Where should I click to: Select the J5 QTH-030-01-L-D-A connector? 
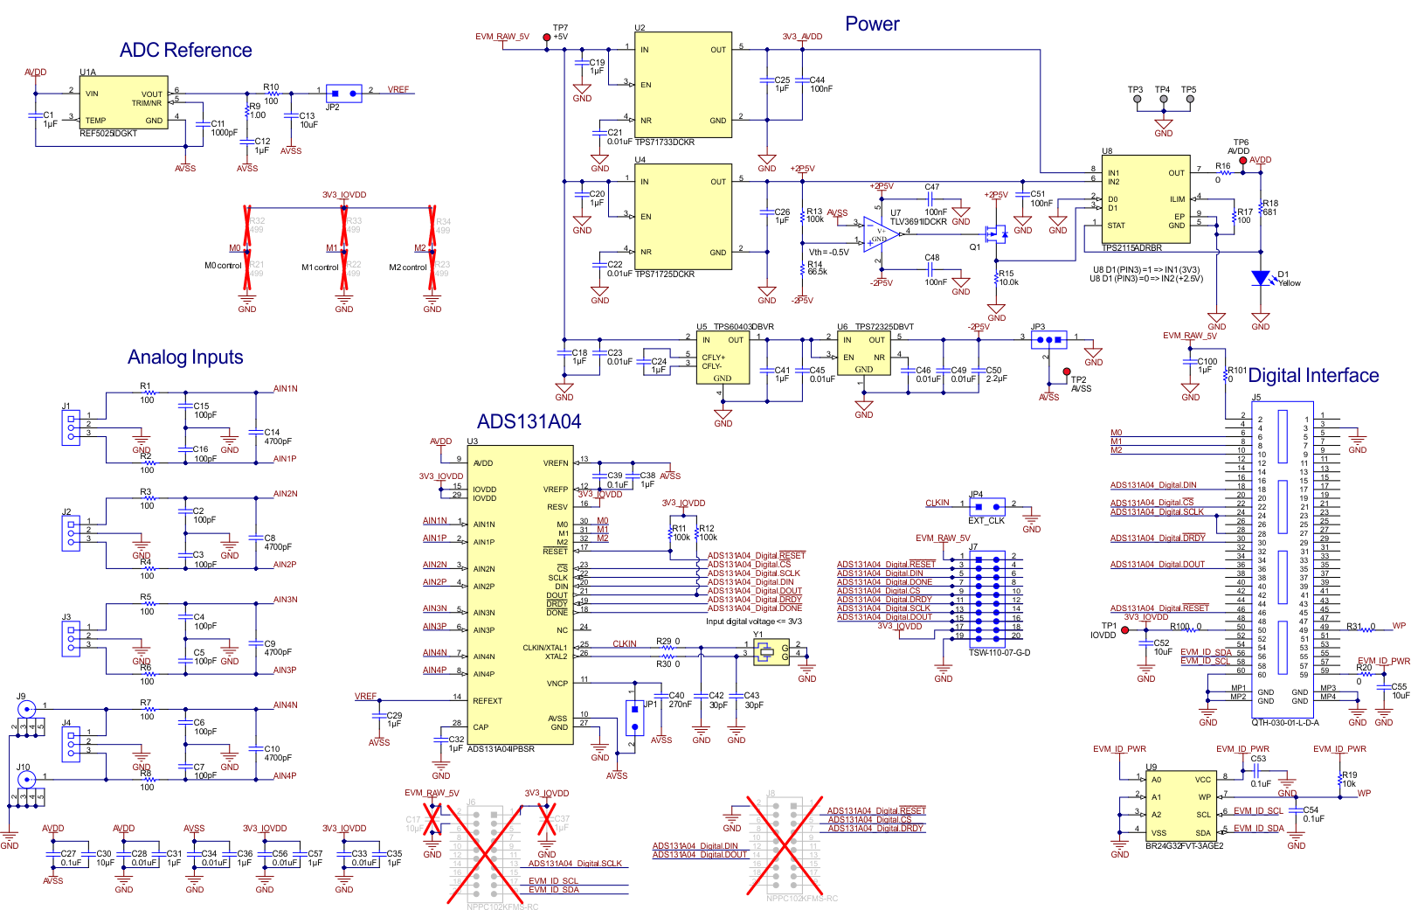tap(1283, 559)
